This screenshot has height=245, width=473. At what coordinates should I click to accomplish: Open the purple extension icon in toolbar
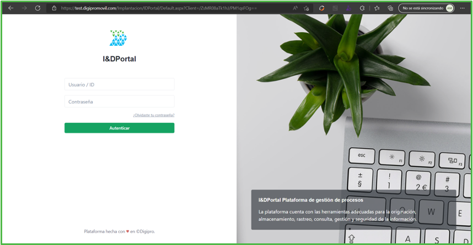click(348, 8)
